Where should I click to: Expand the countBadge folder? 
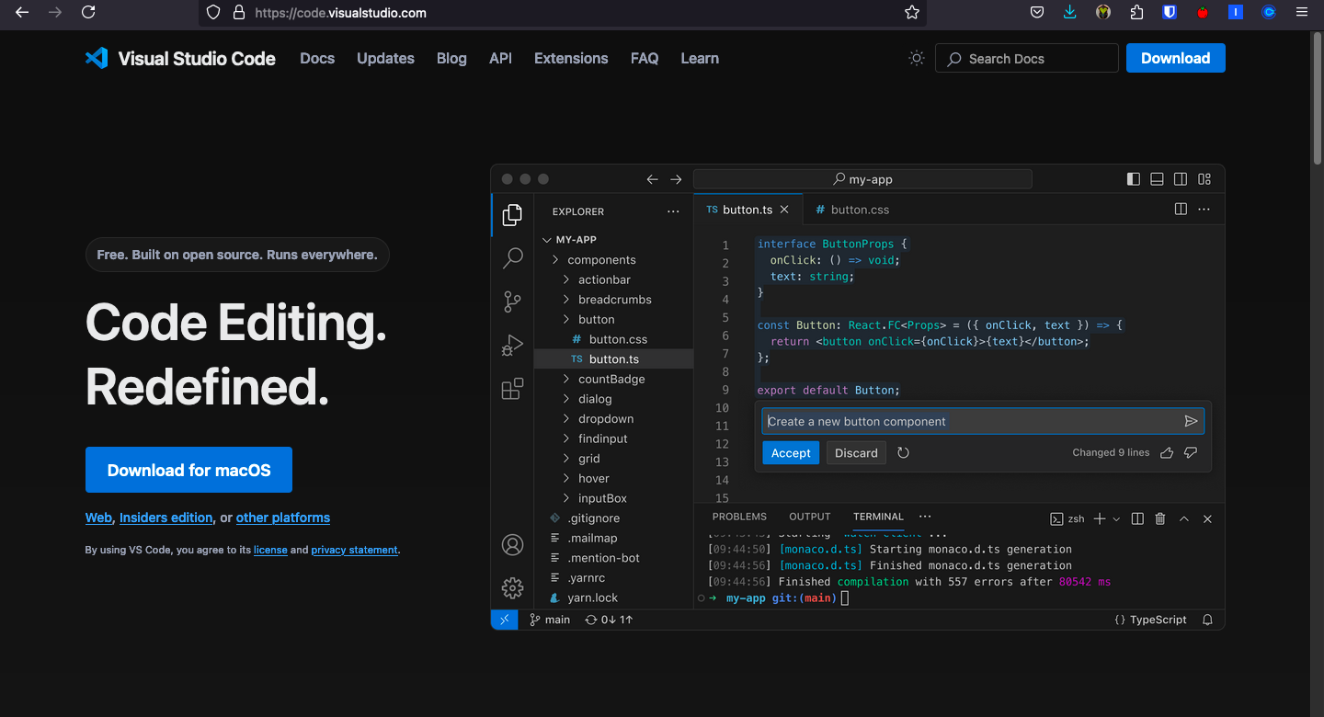tap(611, 379)
